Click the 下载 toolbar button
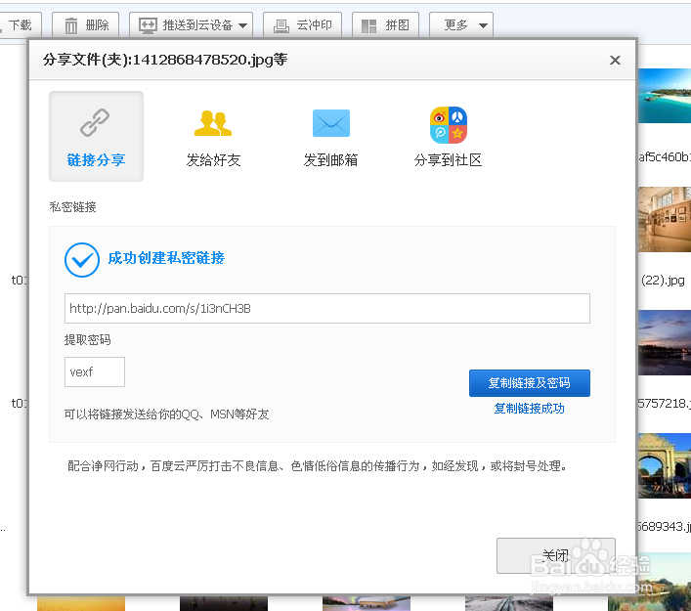 21,25
